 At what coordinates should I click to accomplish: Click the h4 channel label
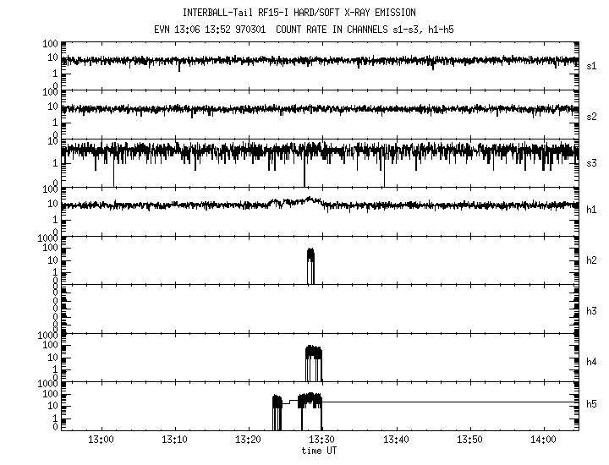(592, 362)
